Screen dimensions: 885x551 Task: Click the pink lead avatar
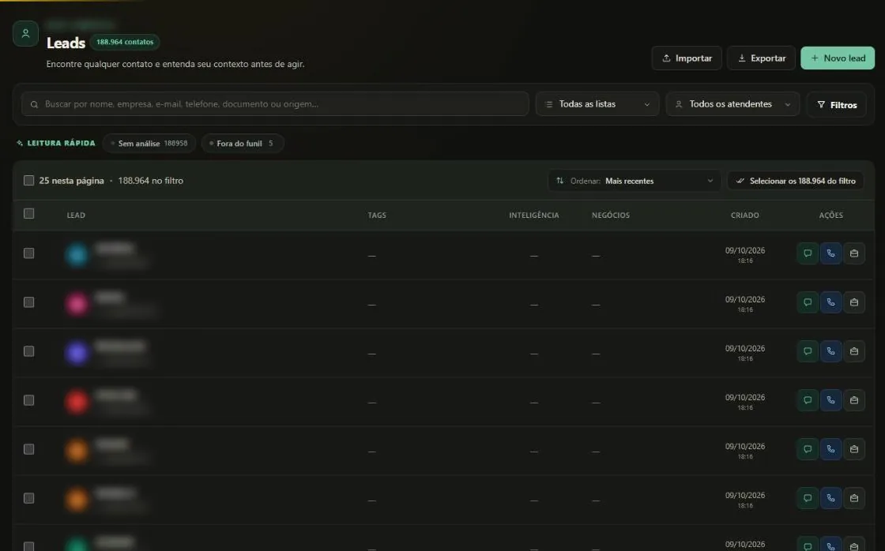[x=77, y=303]
